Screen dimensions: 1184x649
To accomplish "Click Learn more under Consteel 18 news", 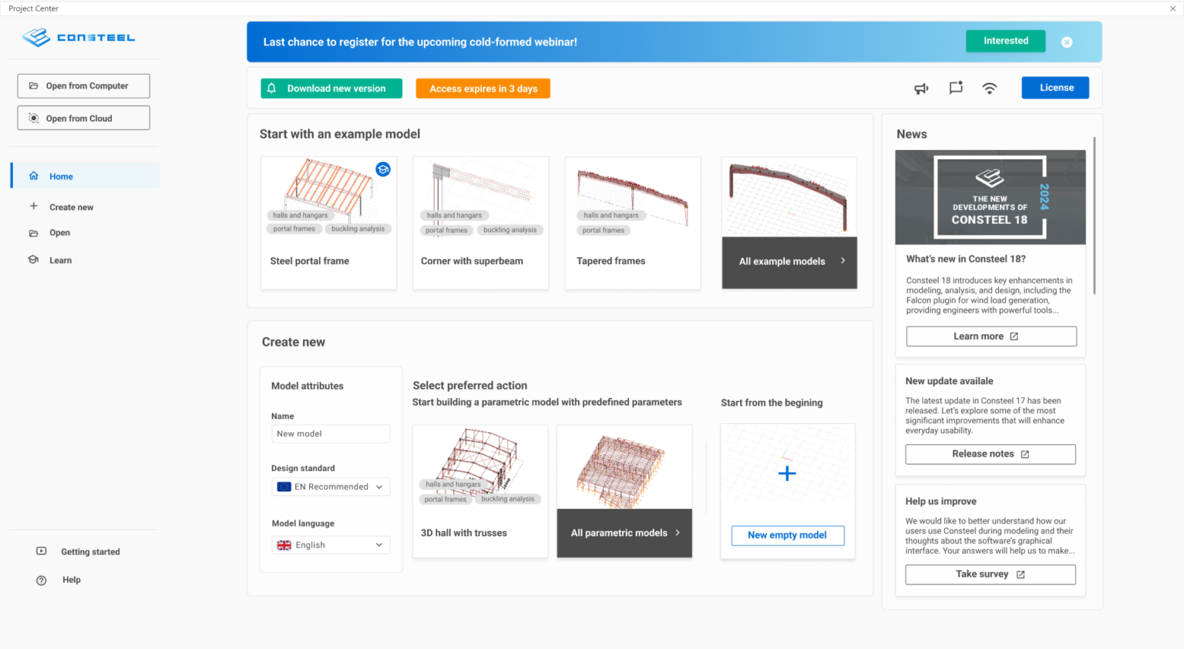I will pyautogui.click(x=991, y=336).
